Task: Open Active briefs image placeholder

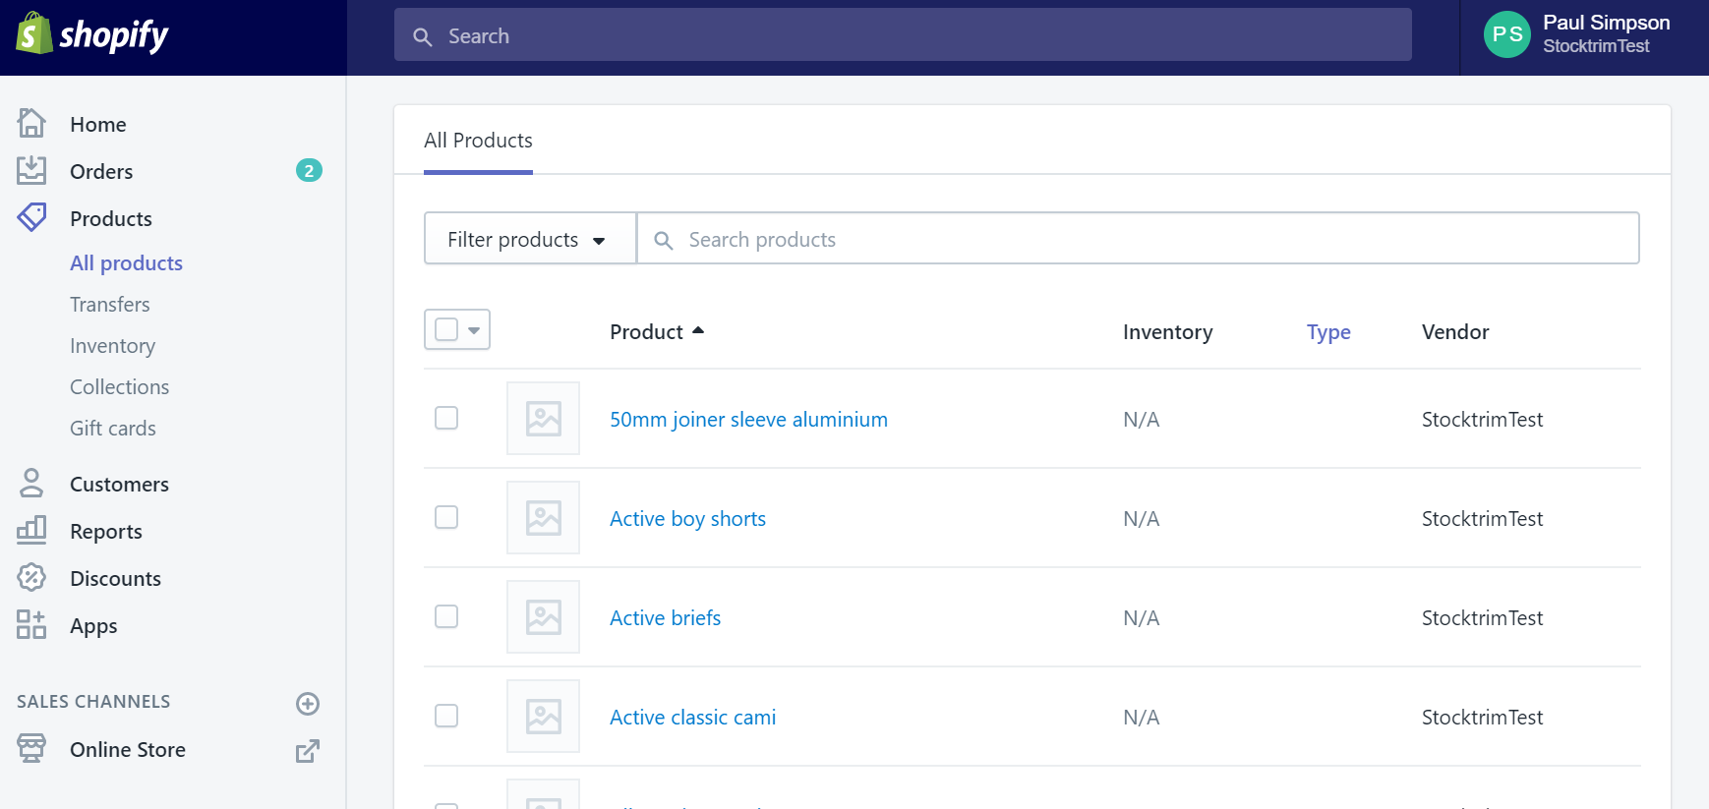Action: 543,616
